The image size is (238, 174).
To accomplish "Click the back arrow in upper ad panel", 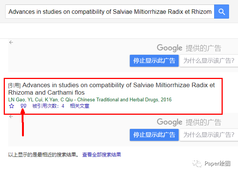I will coord(11,42).
